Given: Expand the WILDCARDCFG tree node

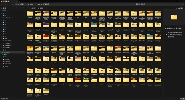Looking at the screenshot, I should [x=2, y=64].
